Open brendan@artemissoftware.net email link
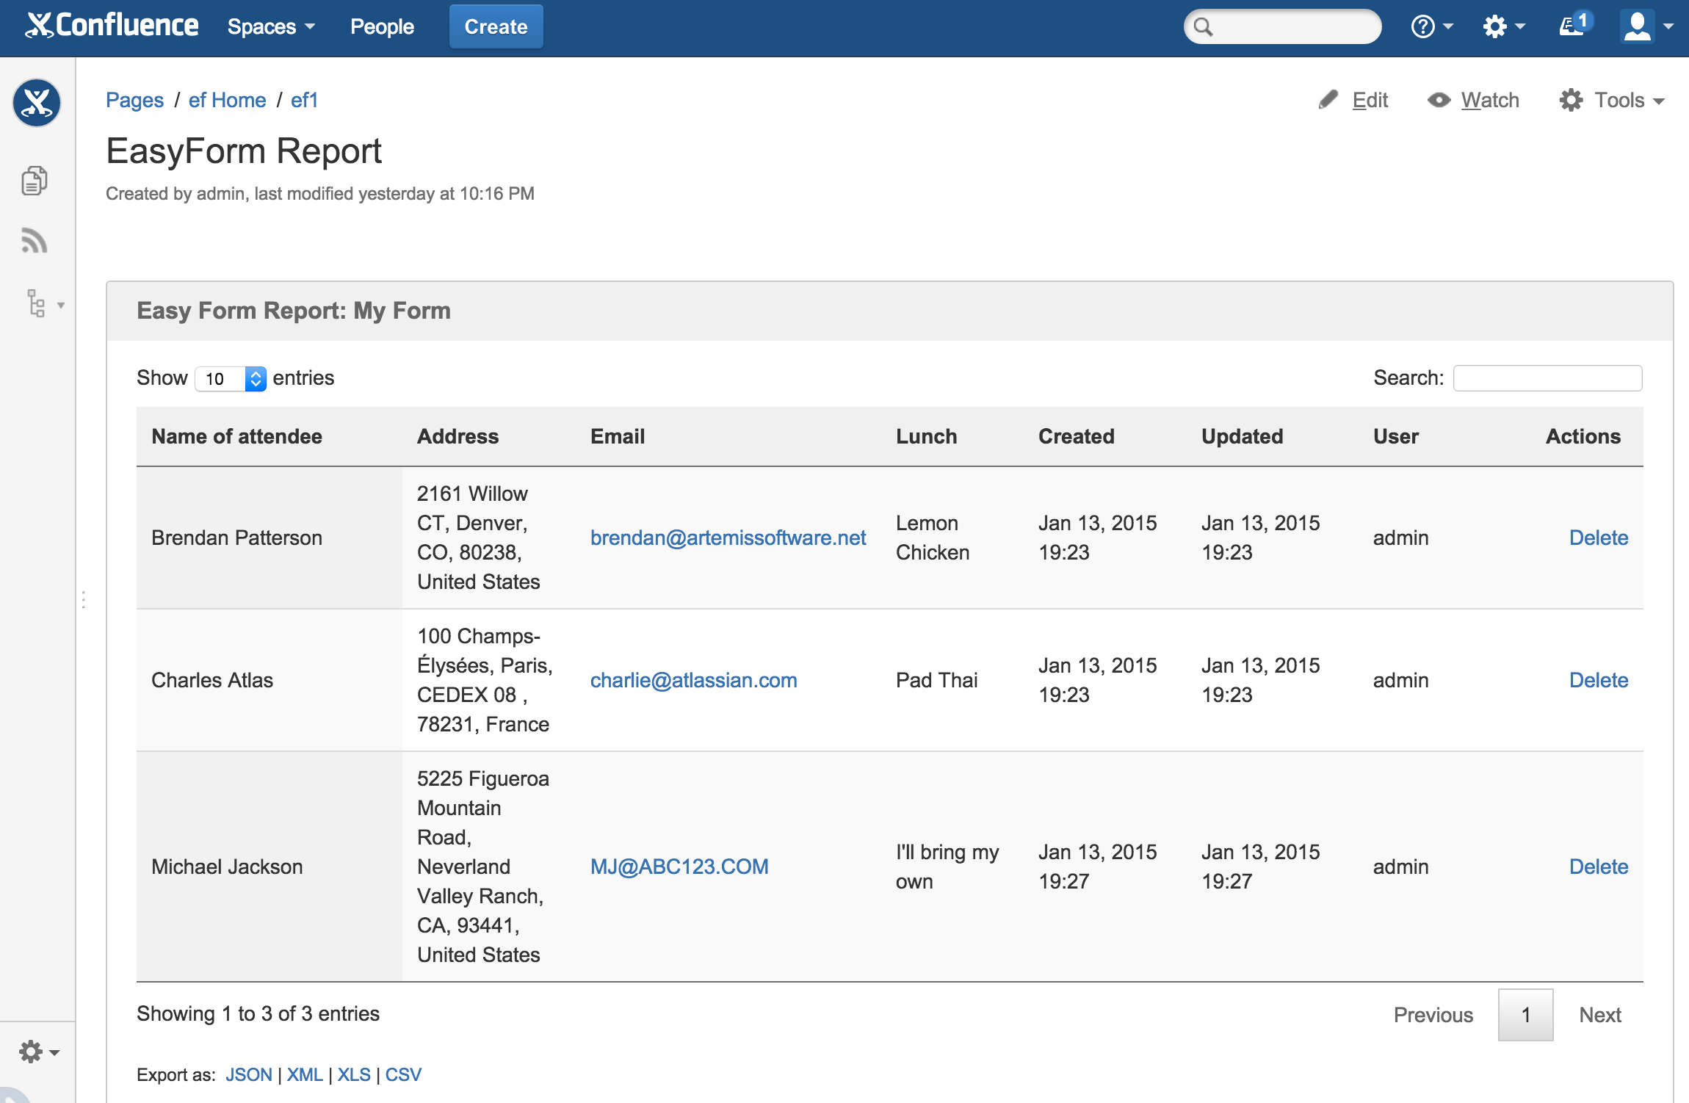This screenshot has height=1103, width=1689. click(728, 538)
